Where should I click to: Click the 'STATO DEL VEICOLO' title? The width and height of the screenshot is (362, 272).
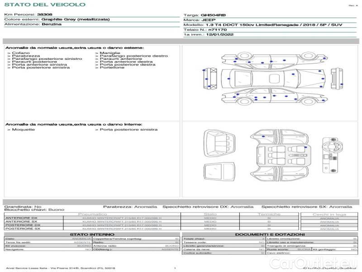44,5
